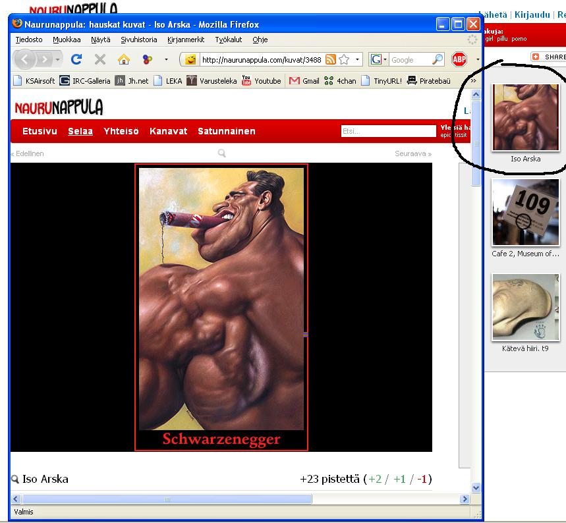Go to the Home page icon
The image size is (566, 523).
pos(123,60)
